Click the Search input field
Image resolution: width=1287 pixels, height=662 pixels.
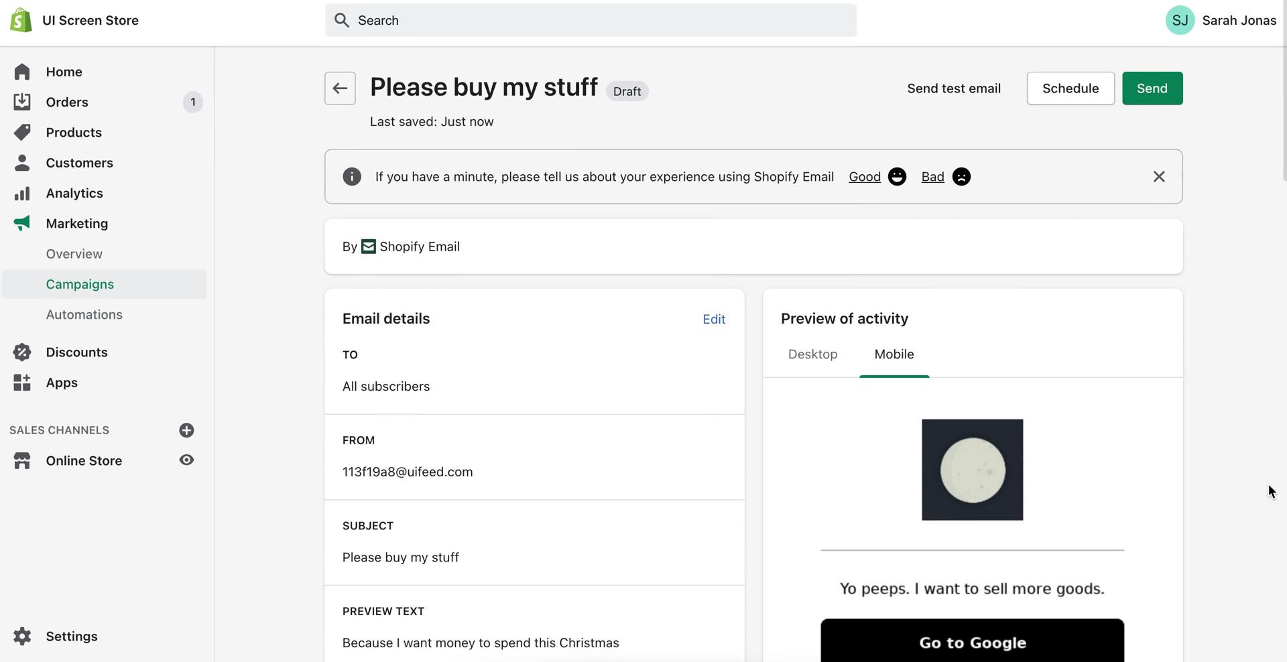click(x=591, y=20)
